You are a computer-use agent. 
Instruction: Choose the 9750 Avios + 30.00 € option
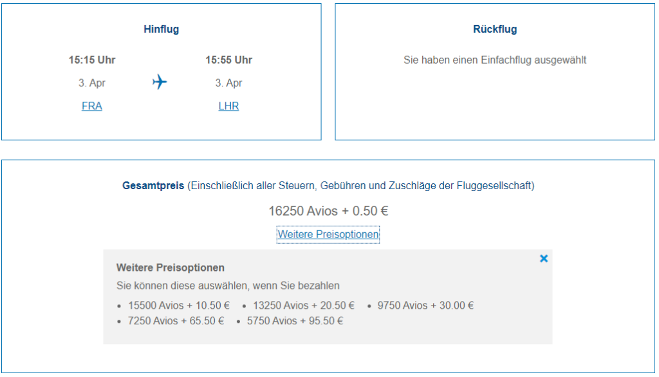[425, 306]
